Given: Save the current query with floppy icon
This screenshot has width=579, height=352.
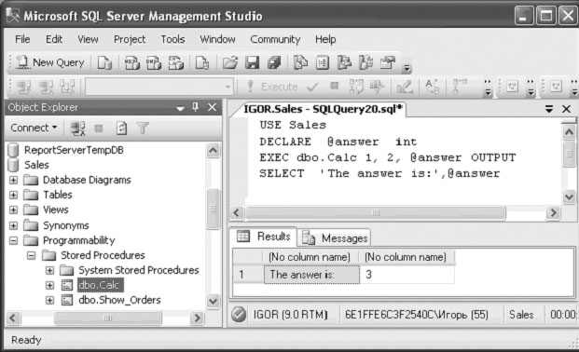Looking at the screenshot, I should tap(252, 62).
